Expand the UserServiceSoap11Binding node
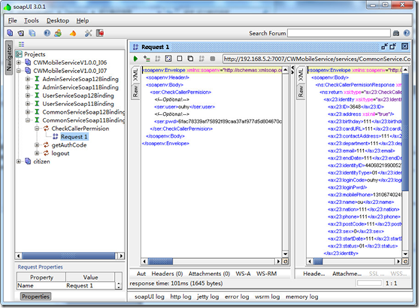The width and height of the screenshot is (419, 308). click(x=28, y=104)
